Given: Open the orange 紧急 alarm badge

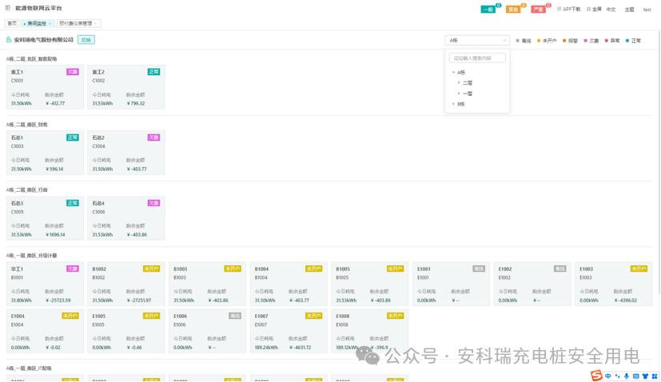Looking at the screenshot, I should coord(513,10).
